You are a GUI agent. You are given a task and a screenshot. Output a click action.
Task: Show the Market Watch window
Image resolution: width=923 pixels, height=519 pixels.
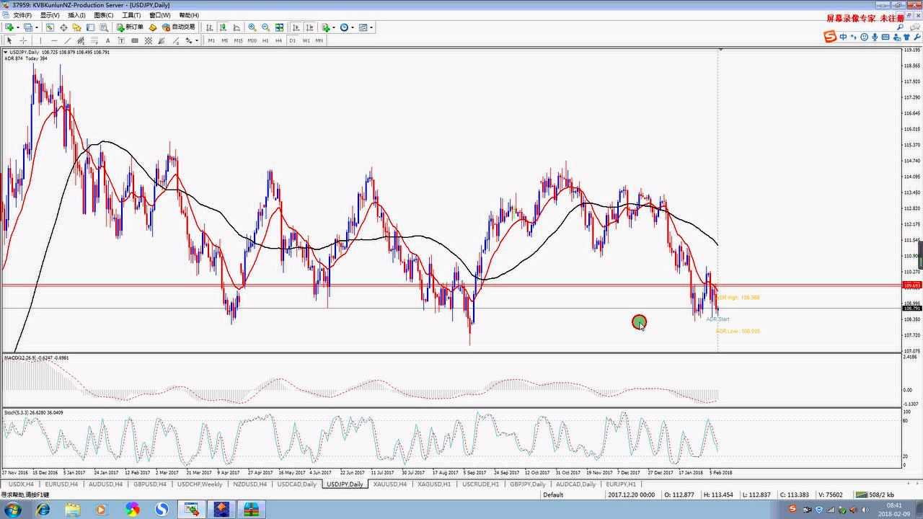[50, 27]
